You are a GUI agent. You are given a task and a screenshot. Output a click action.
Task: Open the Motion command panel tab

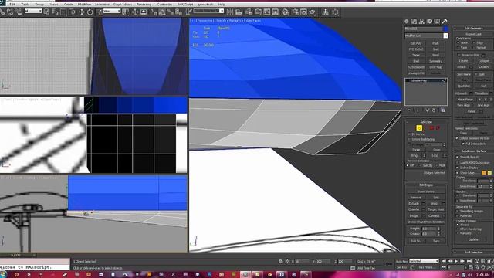pos(429,22)
